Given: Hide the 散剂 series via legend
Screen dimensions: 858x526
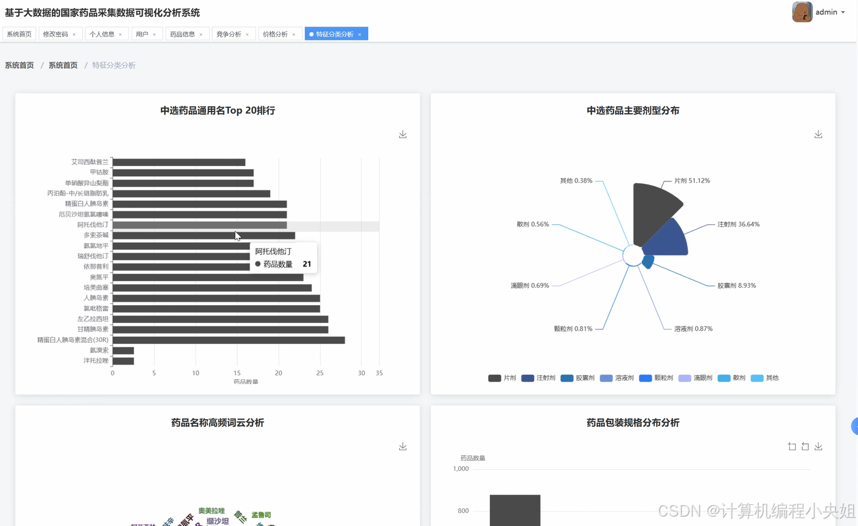Looking at the screenshot, I should pos(732,378).
